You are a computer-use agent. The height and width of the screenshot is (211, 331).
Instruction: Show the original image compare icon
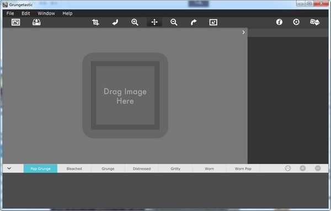click(213, 22)
